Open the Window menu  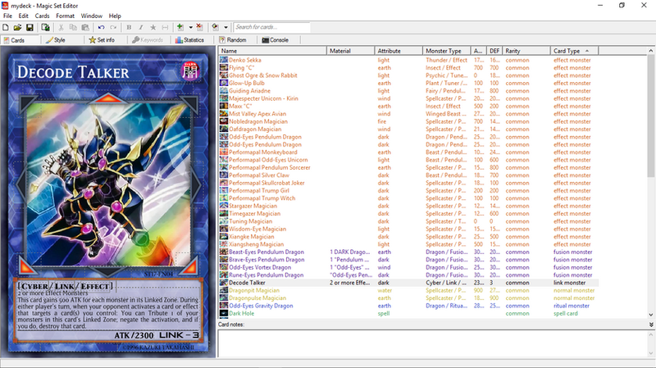(91, 16)
